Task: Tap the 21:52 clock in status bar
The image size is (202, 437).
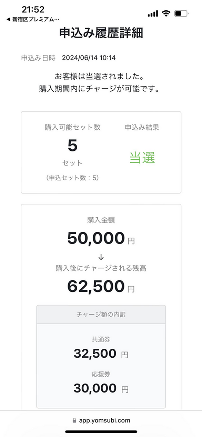Action: click(33, 10)
